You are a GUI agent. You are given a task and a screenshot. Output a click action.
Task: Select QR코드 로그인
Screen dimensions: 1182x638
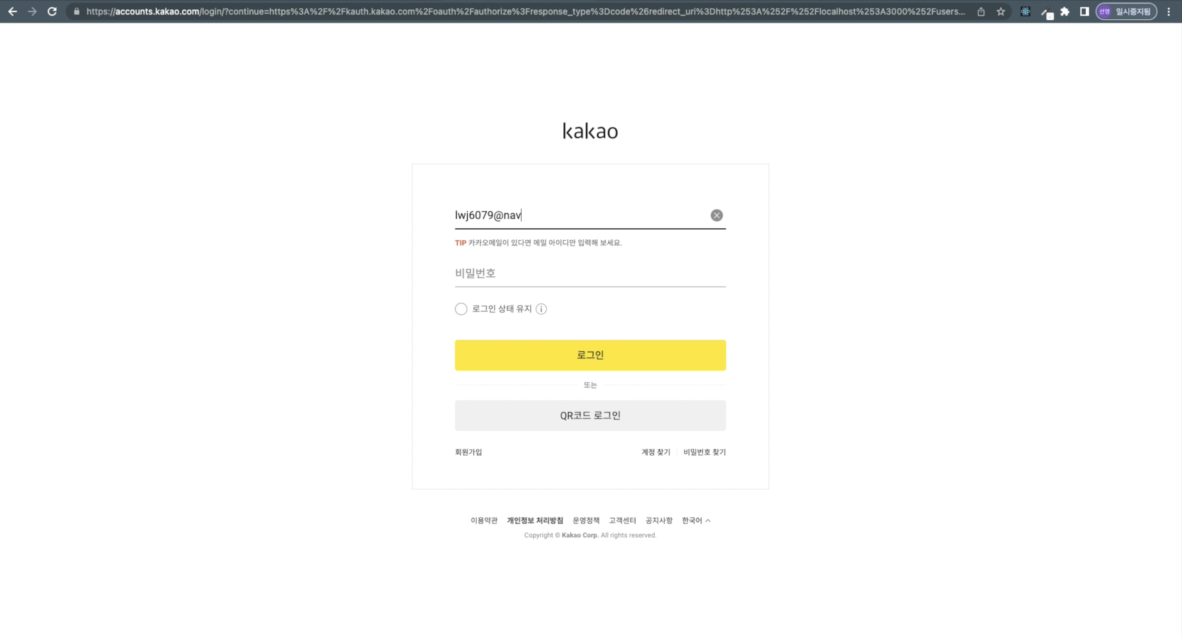(590, 415)
